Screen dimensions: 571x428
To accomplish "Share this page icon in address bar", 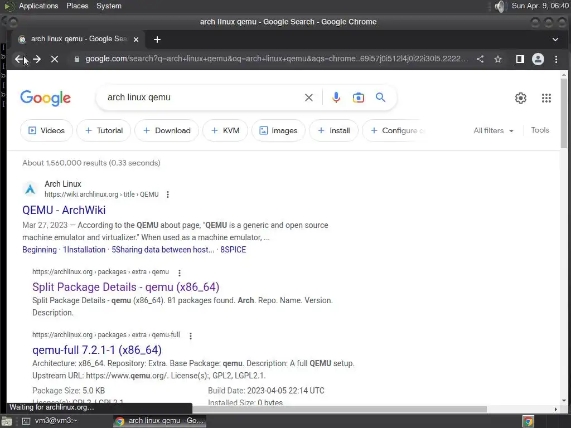I will (480, 59).
